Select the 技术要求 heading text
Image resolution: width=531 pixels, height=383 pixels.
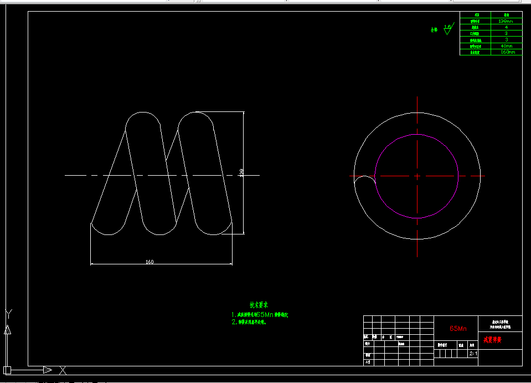point(259,305)
